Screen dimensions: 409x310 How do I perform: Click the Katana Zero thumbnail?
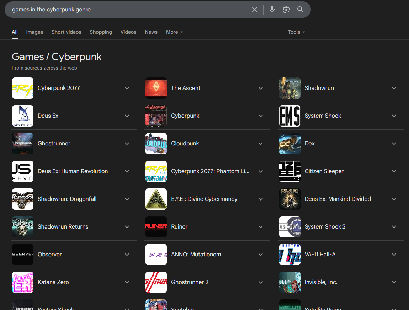23,282
